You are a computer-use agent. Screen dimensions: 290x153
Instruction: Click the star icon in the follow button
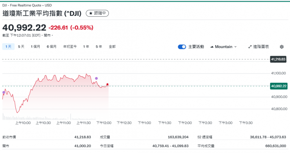[91, 13]
